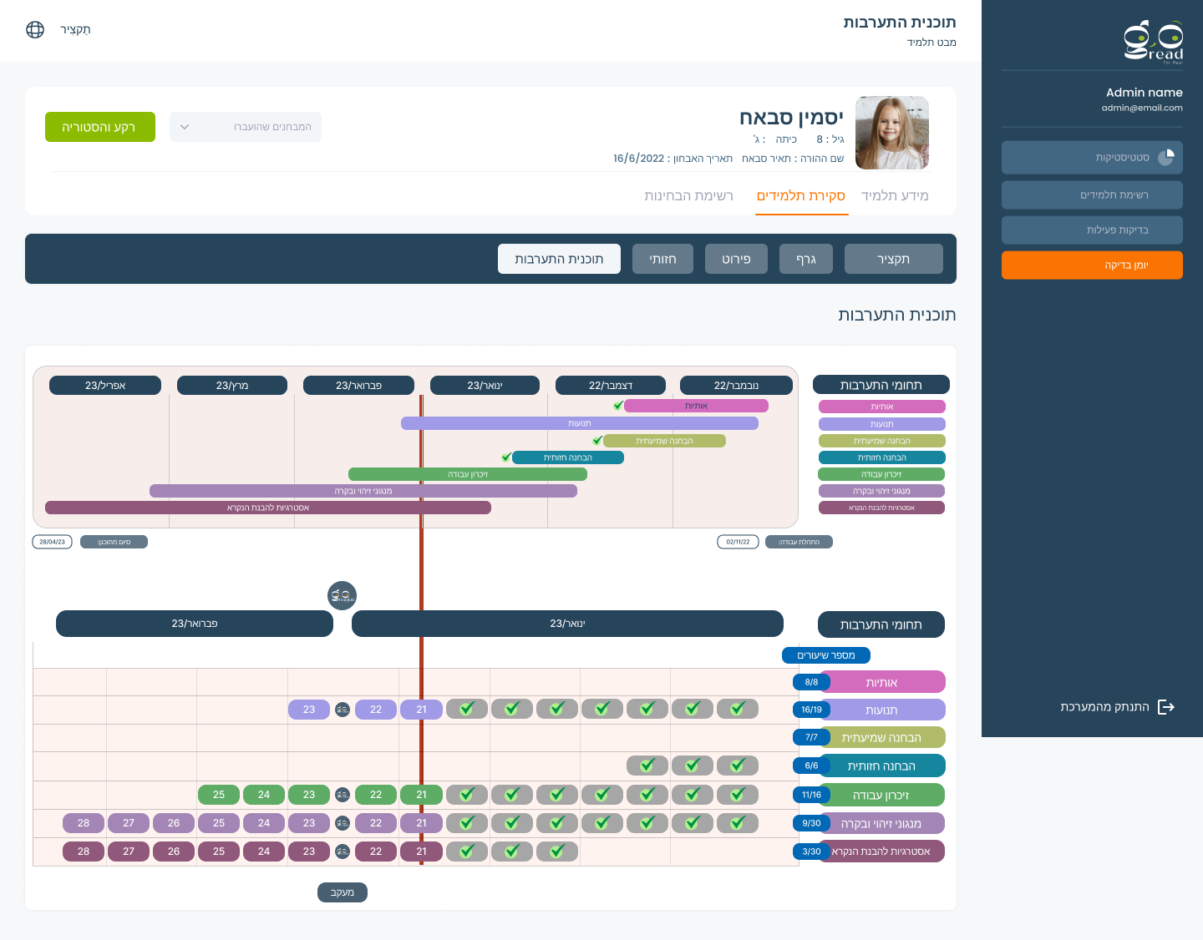The height and width of the screenshot is (940, 1203).
Task: Click green checkmark beside הבחנה חזותית Gantt bar
Action: click(x=506, y=457)
